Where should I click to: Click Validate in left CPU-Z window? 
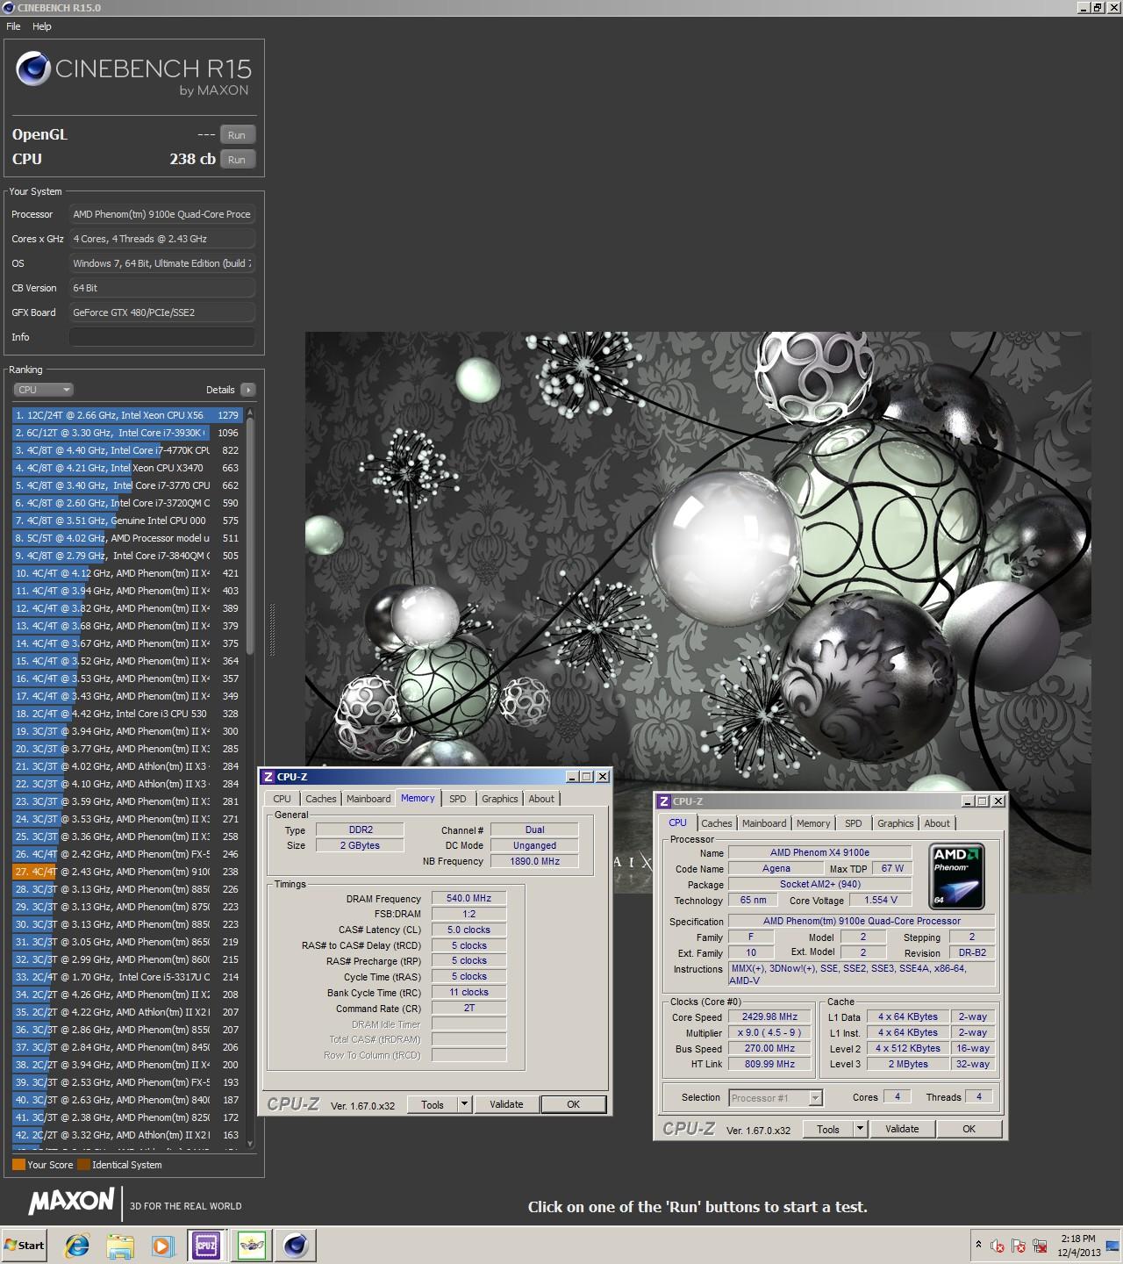506,1105
